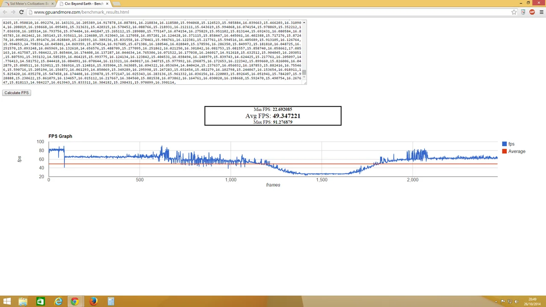
Task: Open Internet Explorer from taskbar
Action: [58, 301]
